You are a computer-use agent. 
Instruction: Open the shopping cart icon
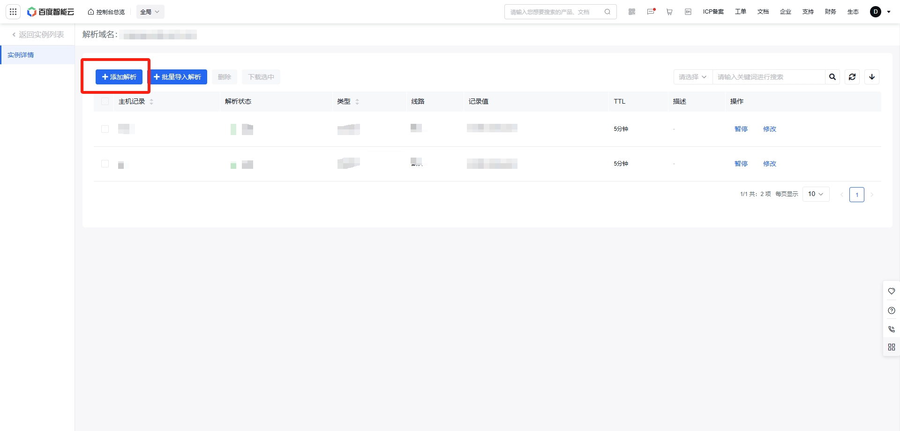pyautogui.click(x=669, y=12)
